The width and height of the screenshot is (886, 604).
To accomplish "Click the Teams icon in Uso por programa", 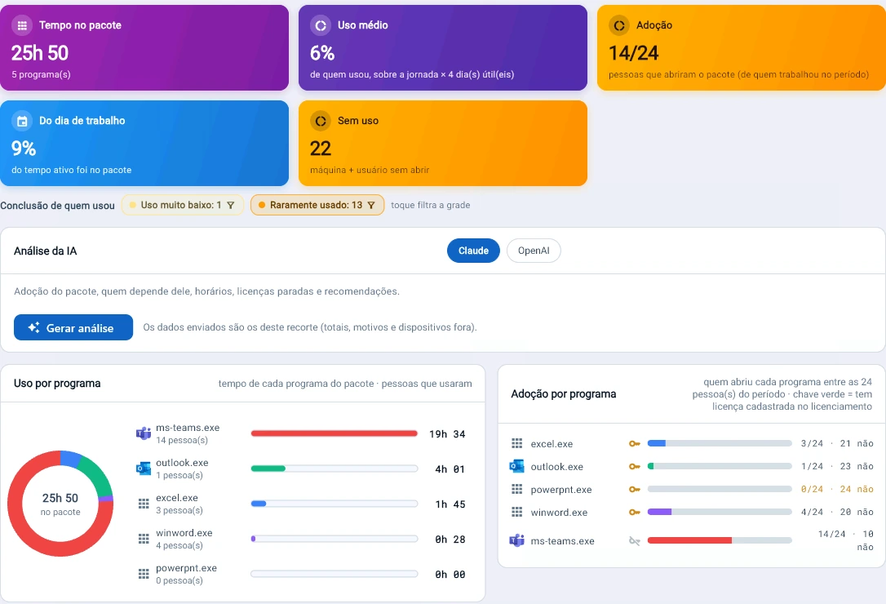I will 144,433.
